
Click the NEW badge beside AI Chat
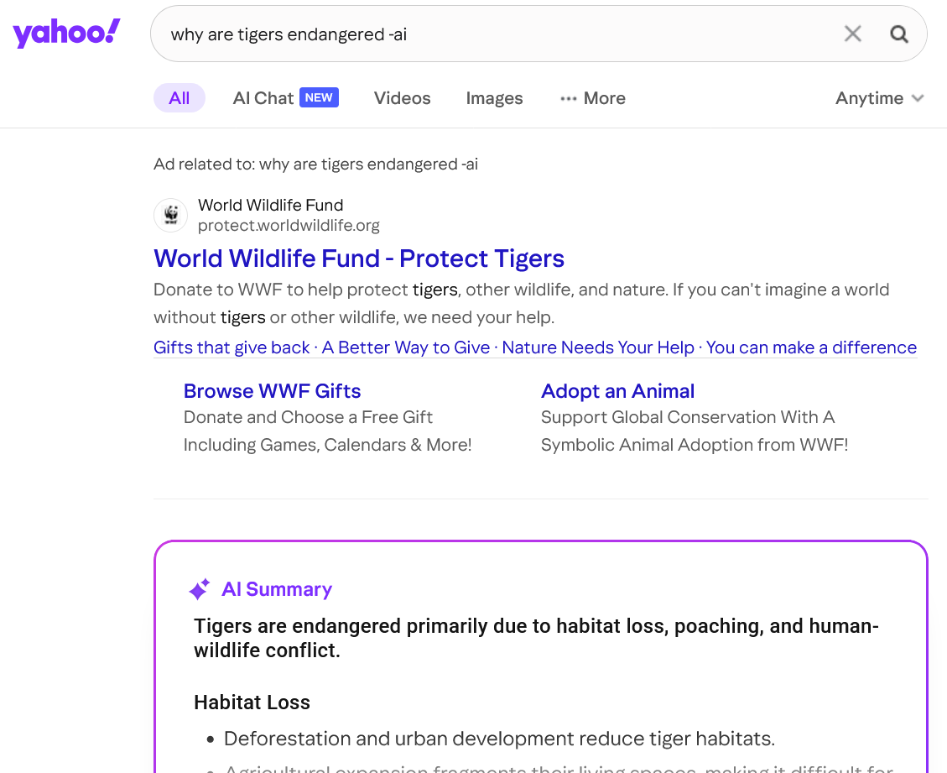319,97
